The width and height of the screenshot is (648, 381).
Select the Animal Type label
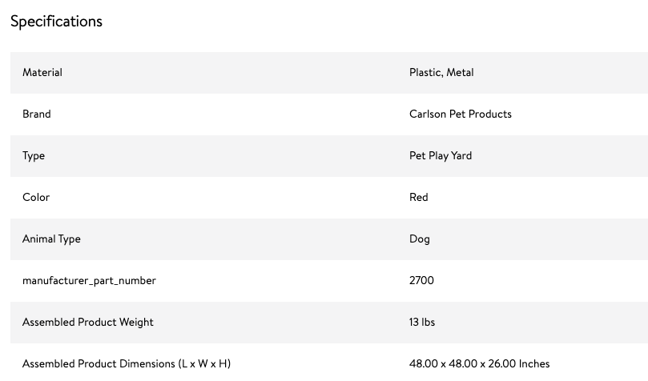(x=51, y=239)
